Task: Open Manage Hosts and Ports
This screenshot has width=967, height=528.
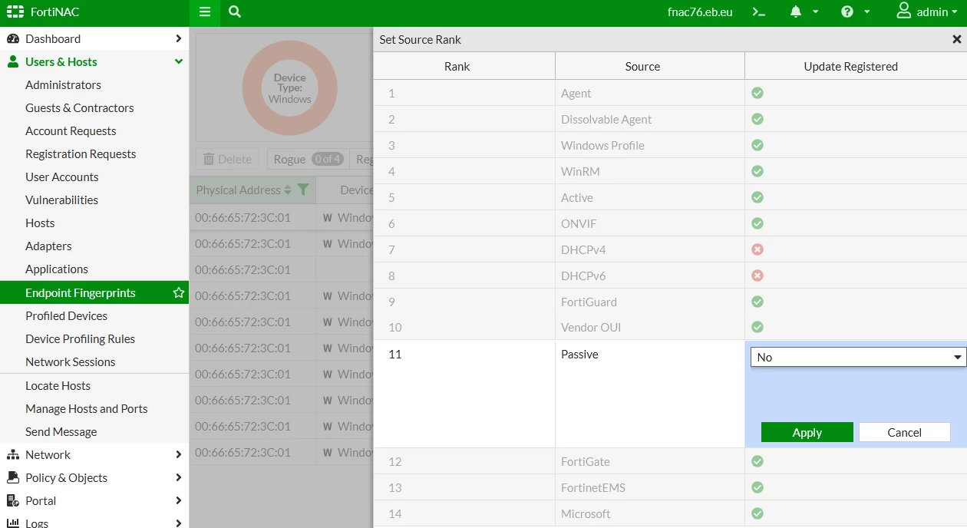Action: [x=86, y=408]
